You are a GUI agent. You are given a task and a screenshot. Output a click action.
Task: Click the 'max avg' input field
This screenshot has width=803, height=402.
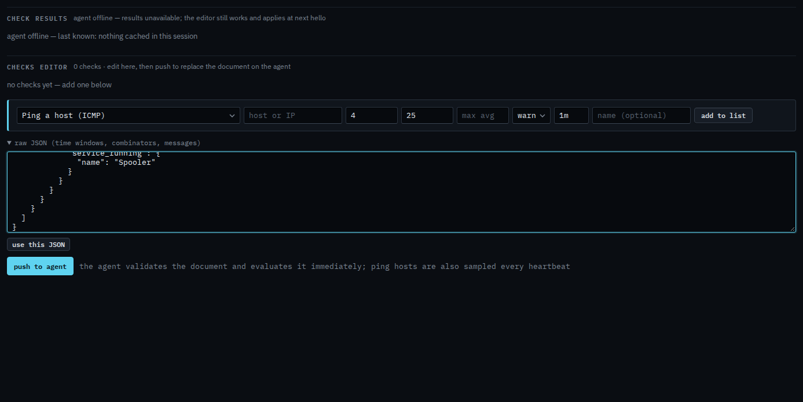pyautogui.click(x=483, y=115)
